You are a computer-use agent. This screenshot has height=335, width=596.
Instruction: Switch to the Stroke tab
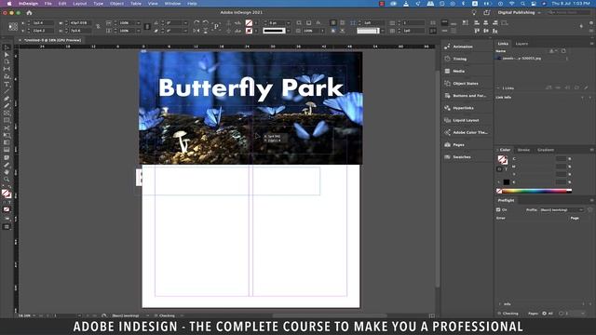click(x=523, y=150)
